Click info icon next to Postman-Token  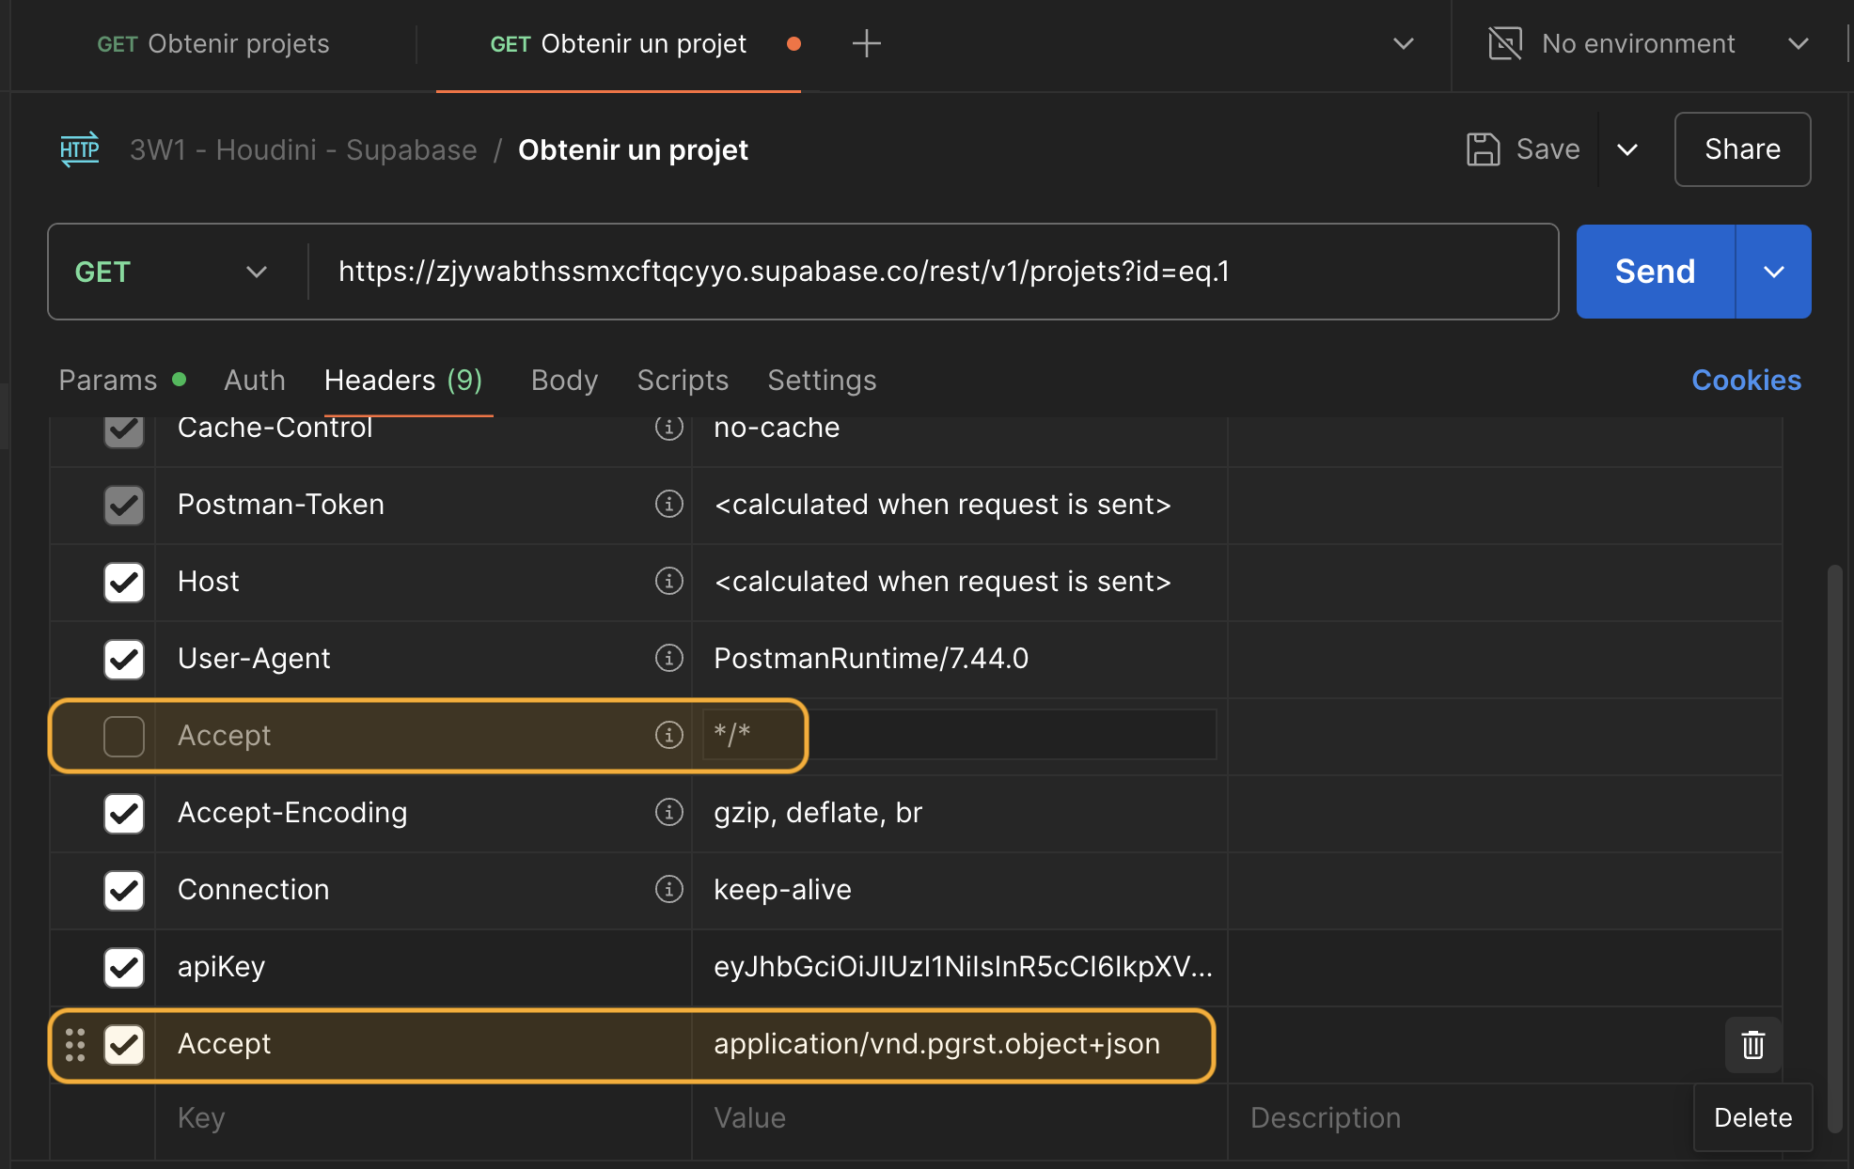(668, 504)
